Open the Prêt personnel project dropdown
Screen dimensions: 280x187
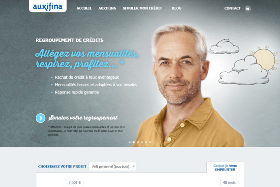pos(112,167)
